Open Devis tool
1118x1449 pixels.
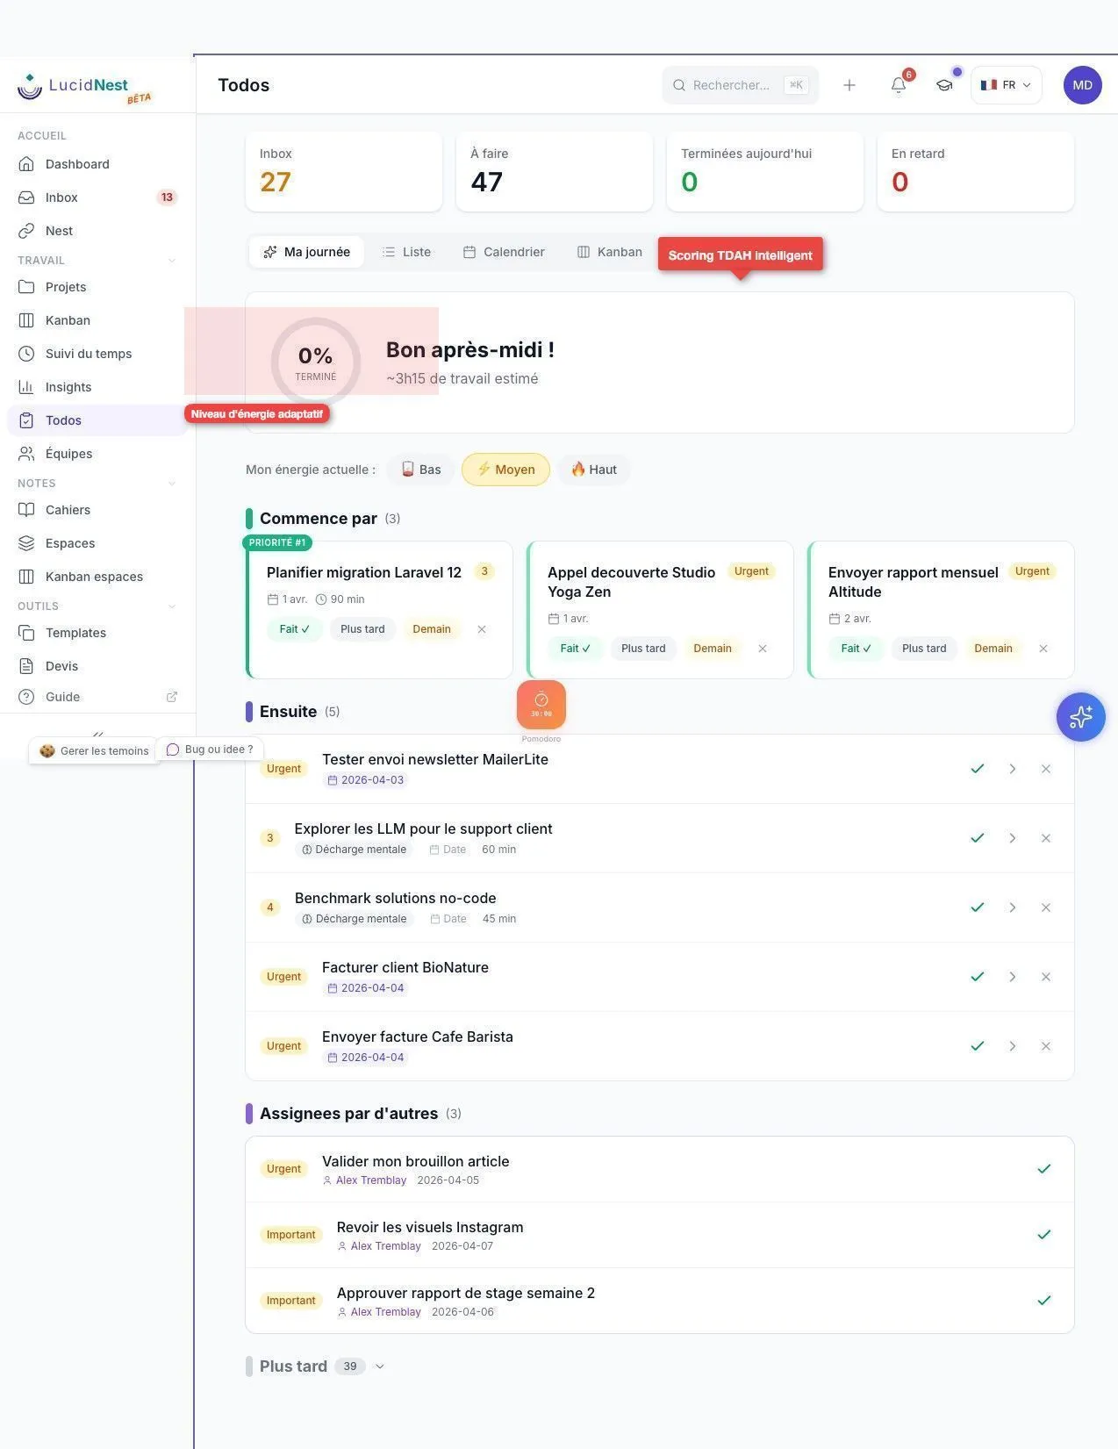pos(97,666)
